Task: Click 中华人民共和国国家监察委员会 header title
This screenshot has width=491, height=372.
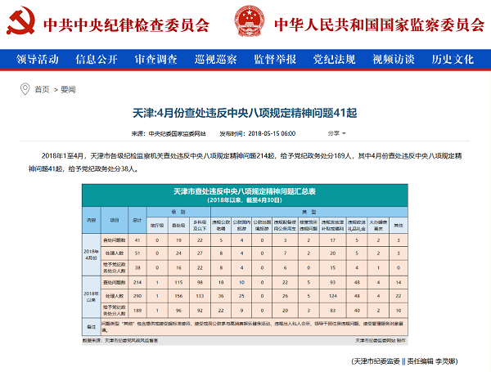Action: [x=380, y=25]
